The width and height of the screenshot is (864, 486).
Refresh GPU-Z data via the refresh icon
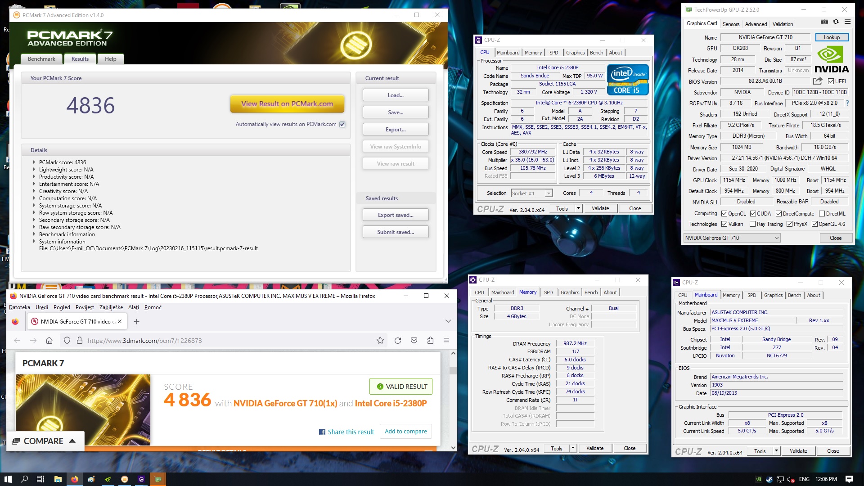[x=836, y=22]
